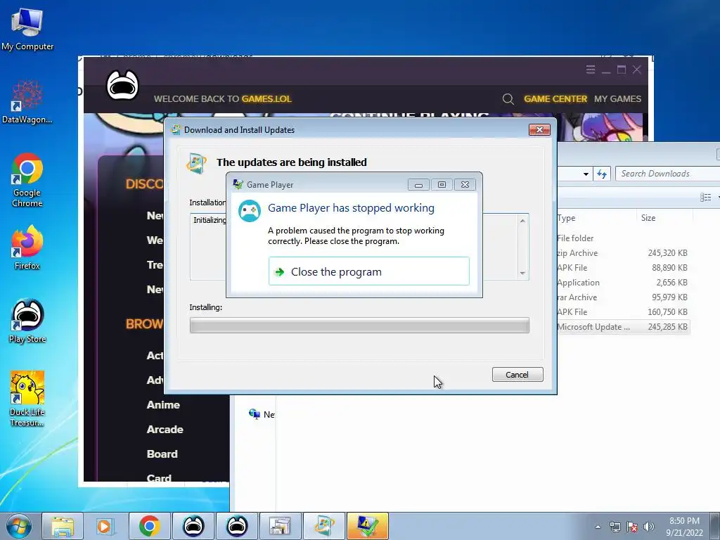Image resolution: width=720 pixels, height=540 pixels.
Task: Change the view icon in Explorer
Action: tap(705, 198)
